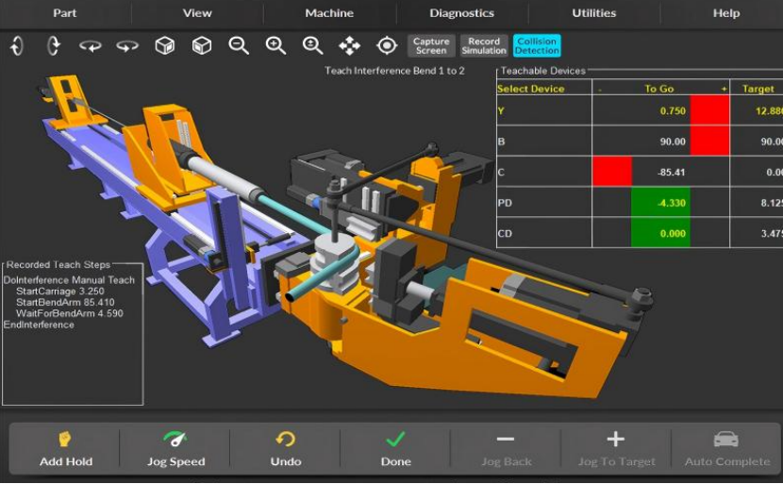This screenshot has height=484, width=783.
Task: Zoom out with the minus magnifier
Action: click(x=238, y=46)
